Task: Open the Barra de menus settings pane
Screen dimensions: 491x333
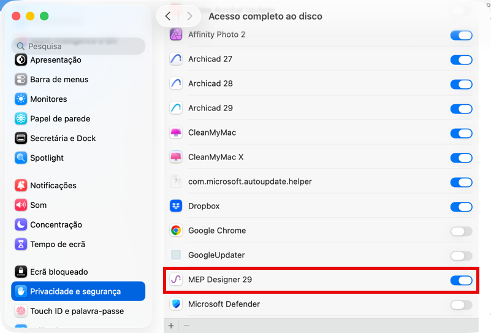Action: 78,79
